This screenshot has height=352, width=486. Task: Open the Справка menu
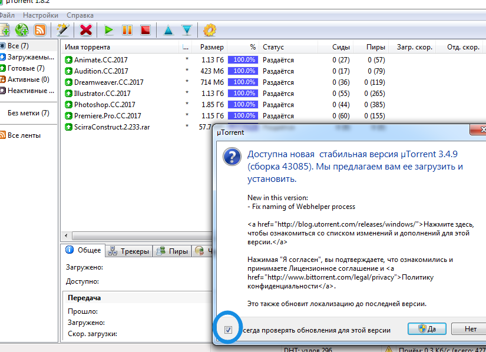[80, 15]
